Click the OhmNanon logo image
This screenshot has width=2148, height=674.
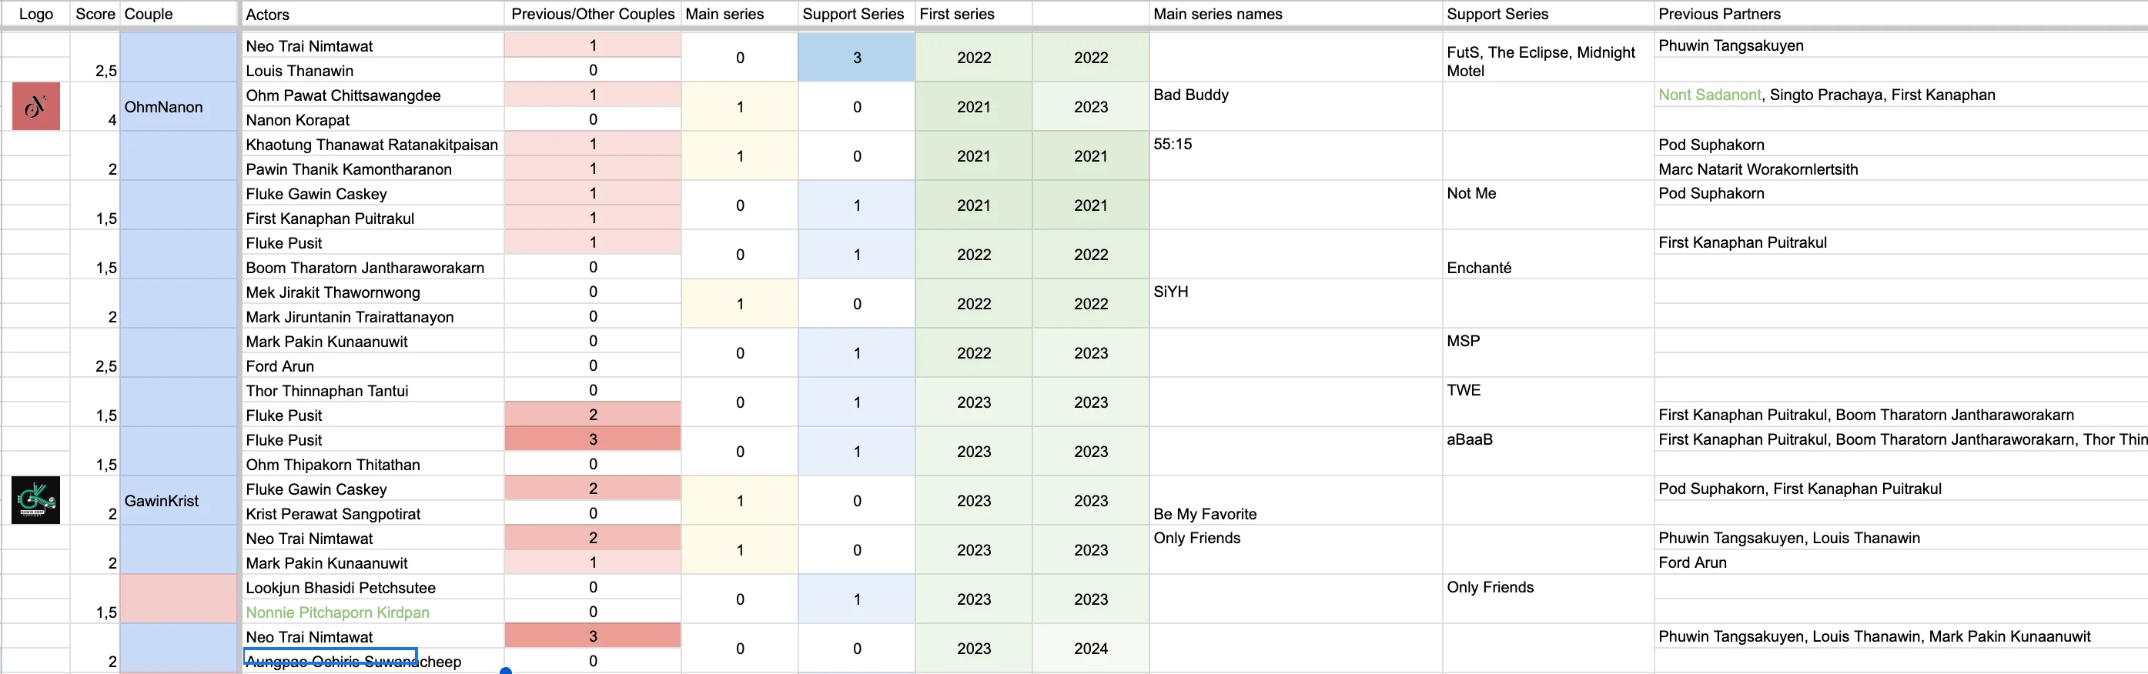point(36,106)
